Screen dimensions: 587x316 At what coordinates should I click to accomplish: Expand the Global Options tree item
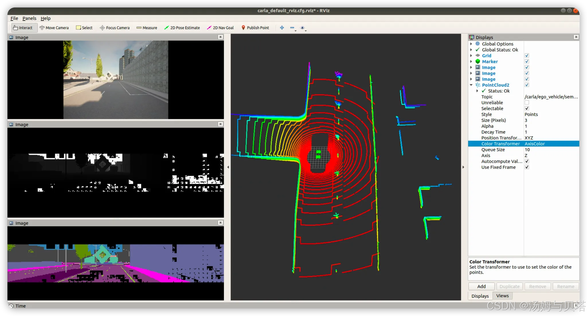(x=471, y=44)
